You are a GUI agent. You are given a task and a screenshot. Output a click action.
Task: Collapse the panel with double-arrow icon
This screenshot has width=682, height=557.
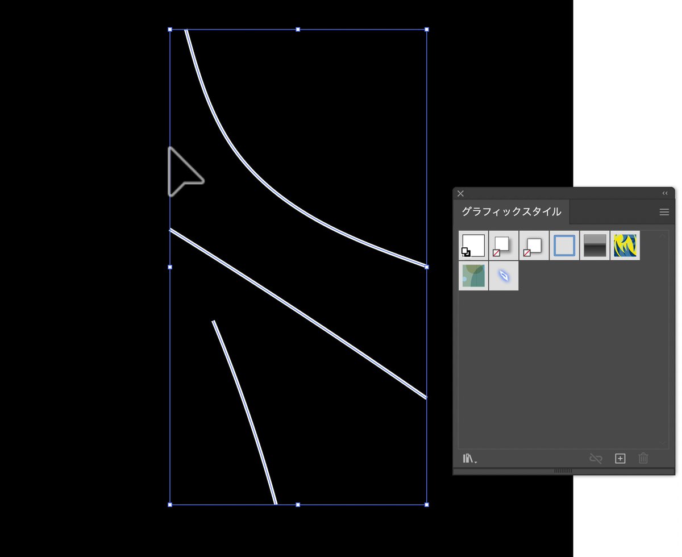click(x=665, y=193)
